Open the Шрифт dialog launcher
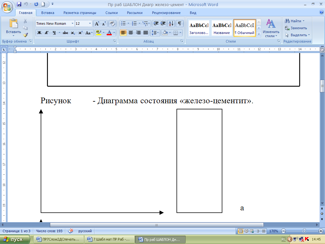Image resolution: width=325 pixels, height=244 pixels. click(x=114, y=41)
